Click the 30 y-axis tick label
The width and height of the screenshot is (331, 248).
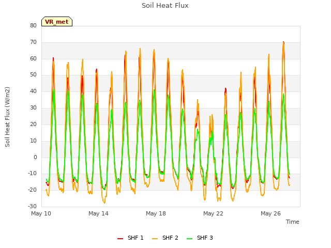coord(33,107)
